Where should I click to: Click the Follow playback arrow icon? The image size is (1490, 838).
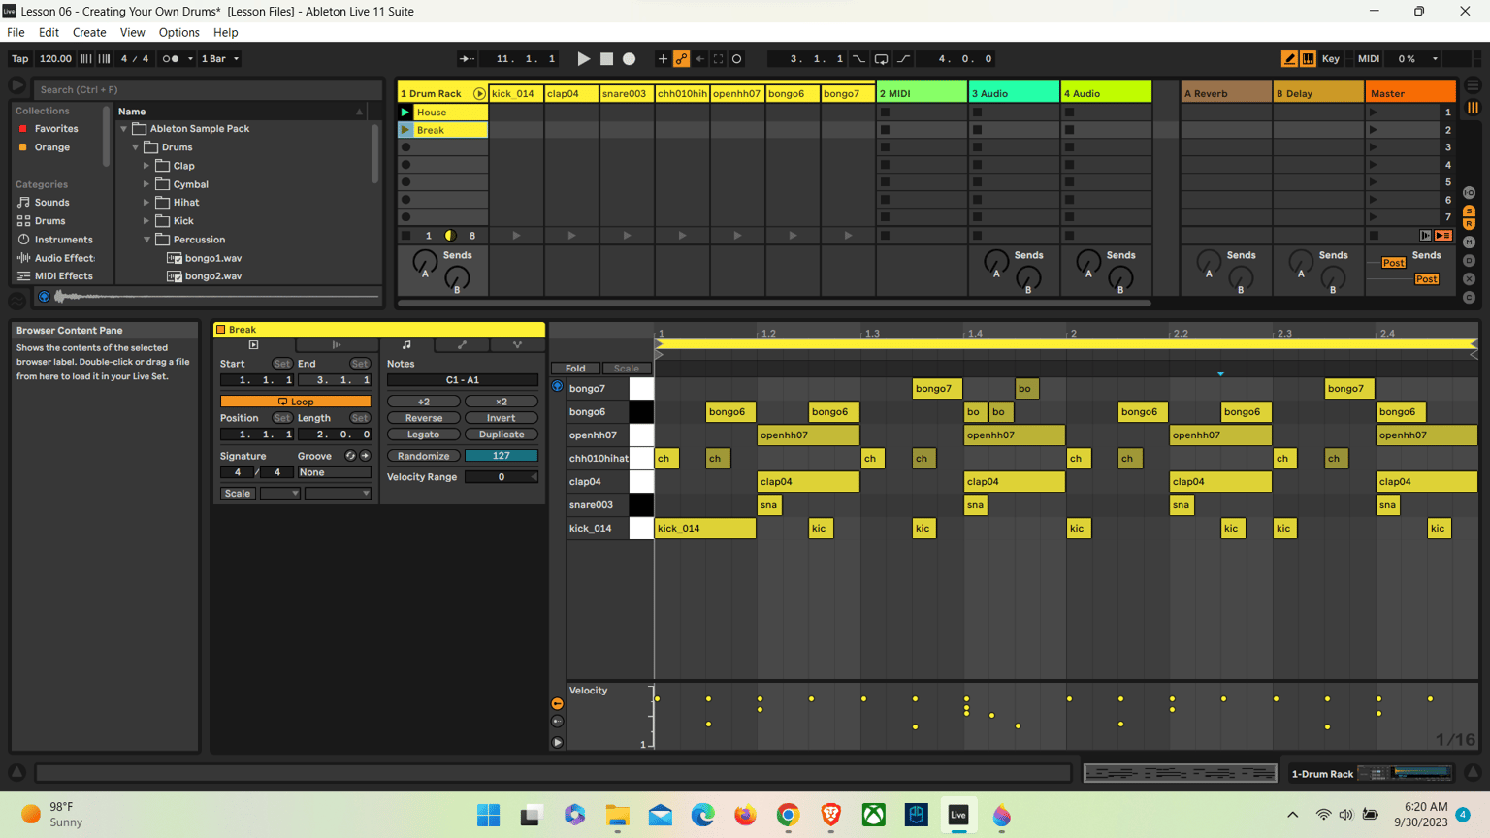click(467, 59)
